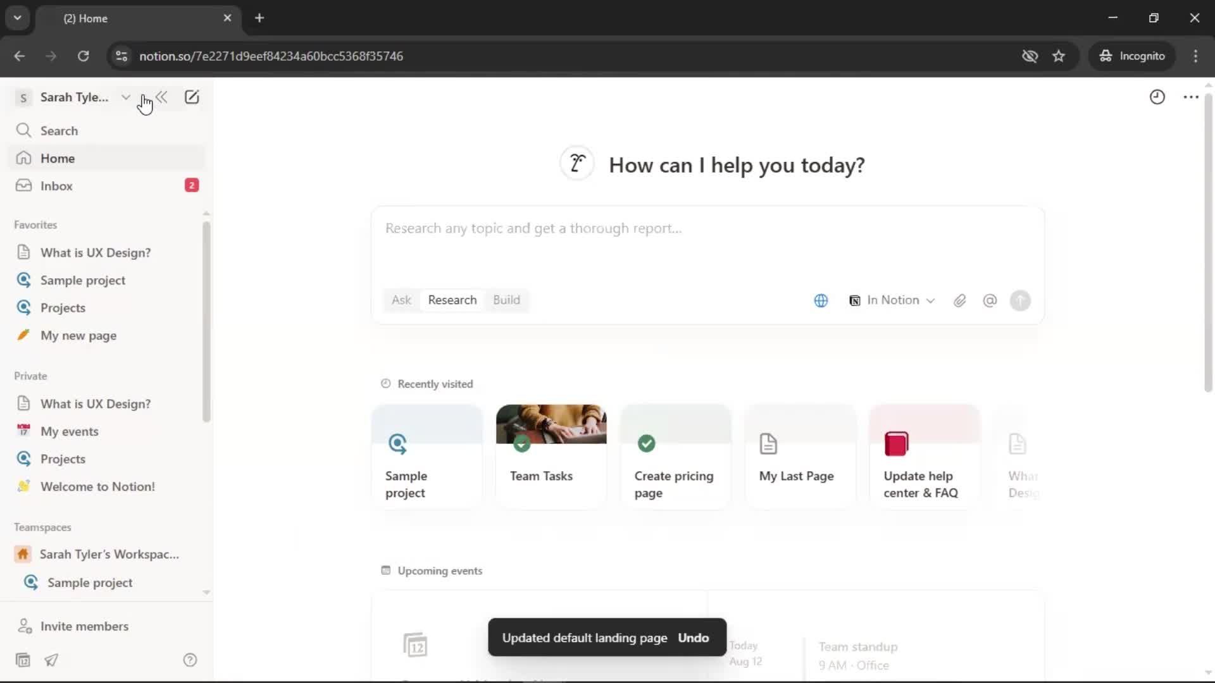Image resolution: width=1215 pixels, height=683 pixels.
Task: Open Sarah Tyler's Workspace teamspace
Action: coord(106,555)
